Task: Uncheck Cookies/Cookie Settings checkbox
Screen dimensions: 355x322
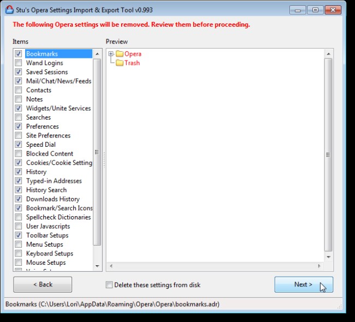Action: (x=19, y=163)
